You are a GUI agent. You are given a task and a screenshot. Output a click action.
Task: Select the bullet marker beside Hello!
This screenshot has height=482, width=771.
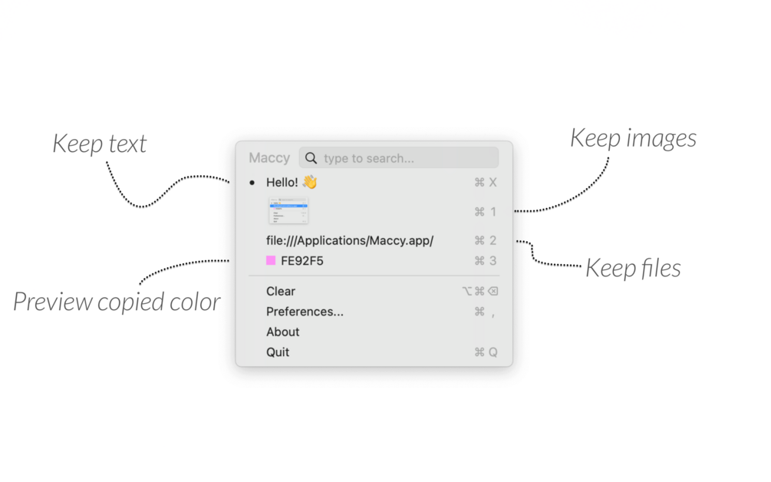(x=252, y=183)
